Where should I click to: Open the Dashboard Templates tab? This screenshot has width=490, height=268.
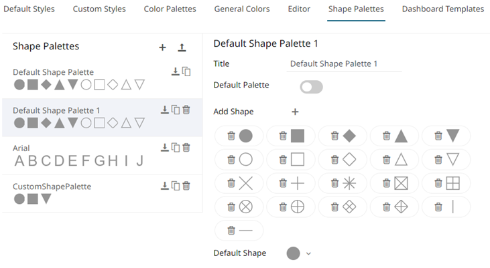pos(442,9)
